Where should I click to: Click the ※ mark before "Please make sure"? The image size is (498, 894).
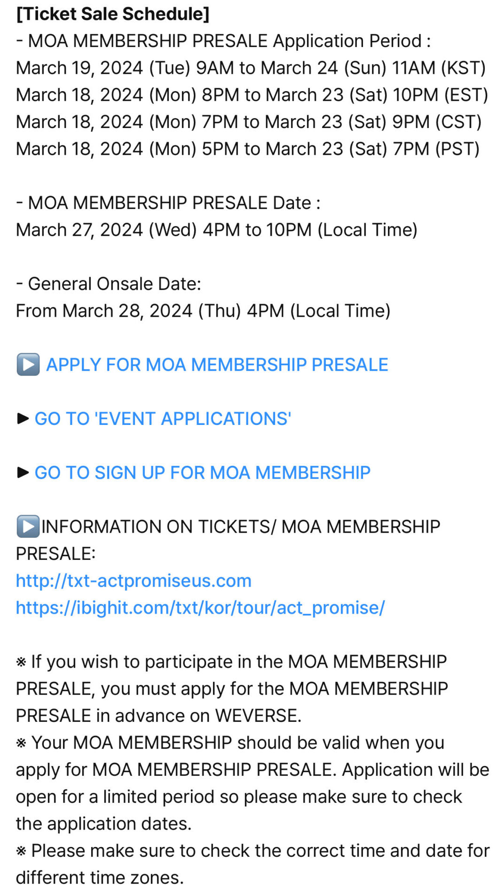click(x=21, y=851)
